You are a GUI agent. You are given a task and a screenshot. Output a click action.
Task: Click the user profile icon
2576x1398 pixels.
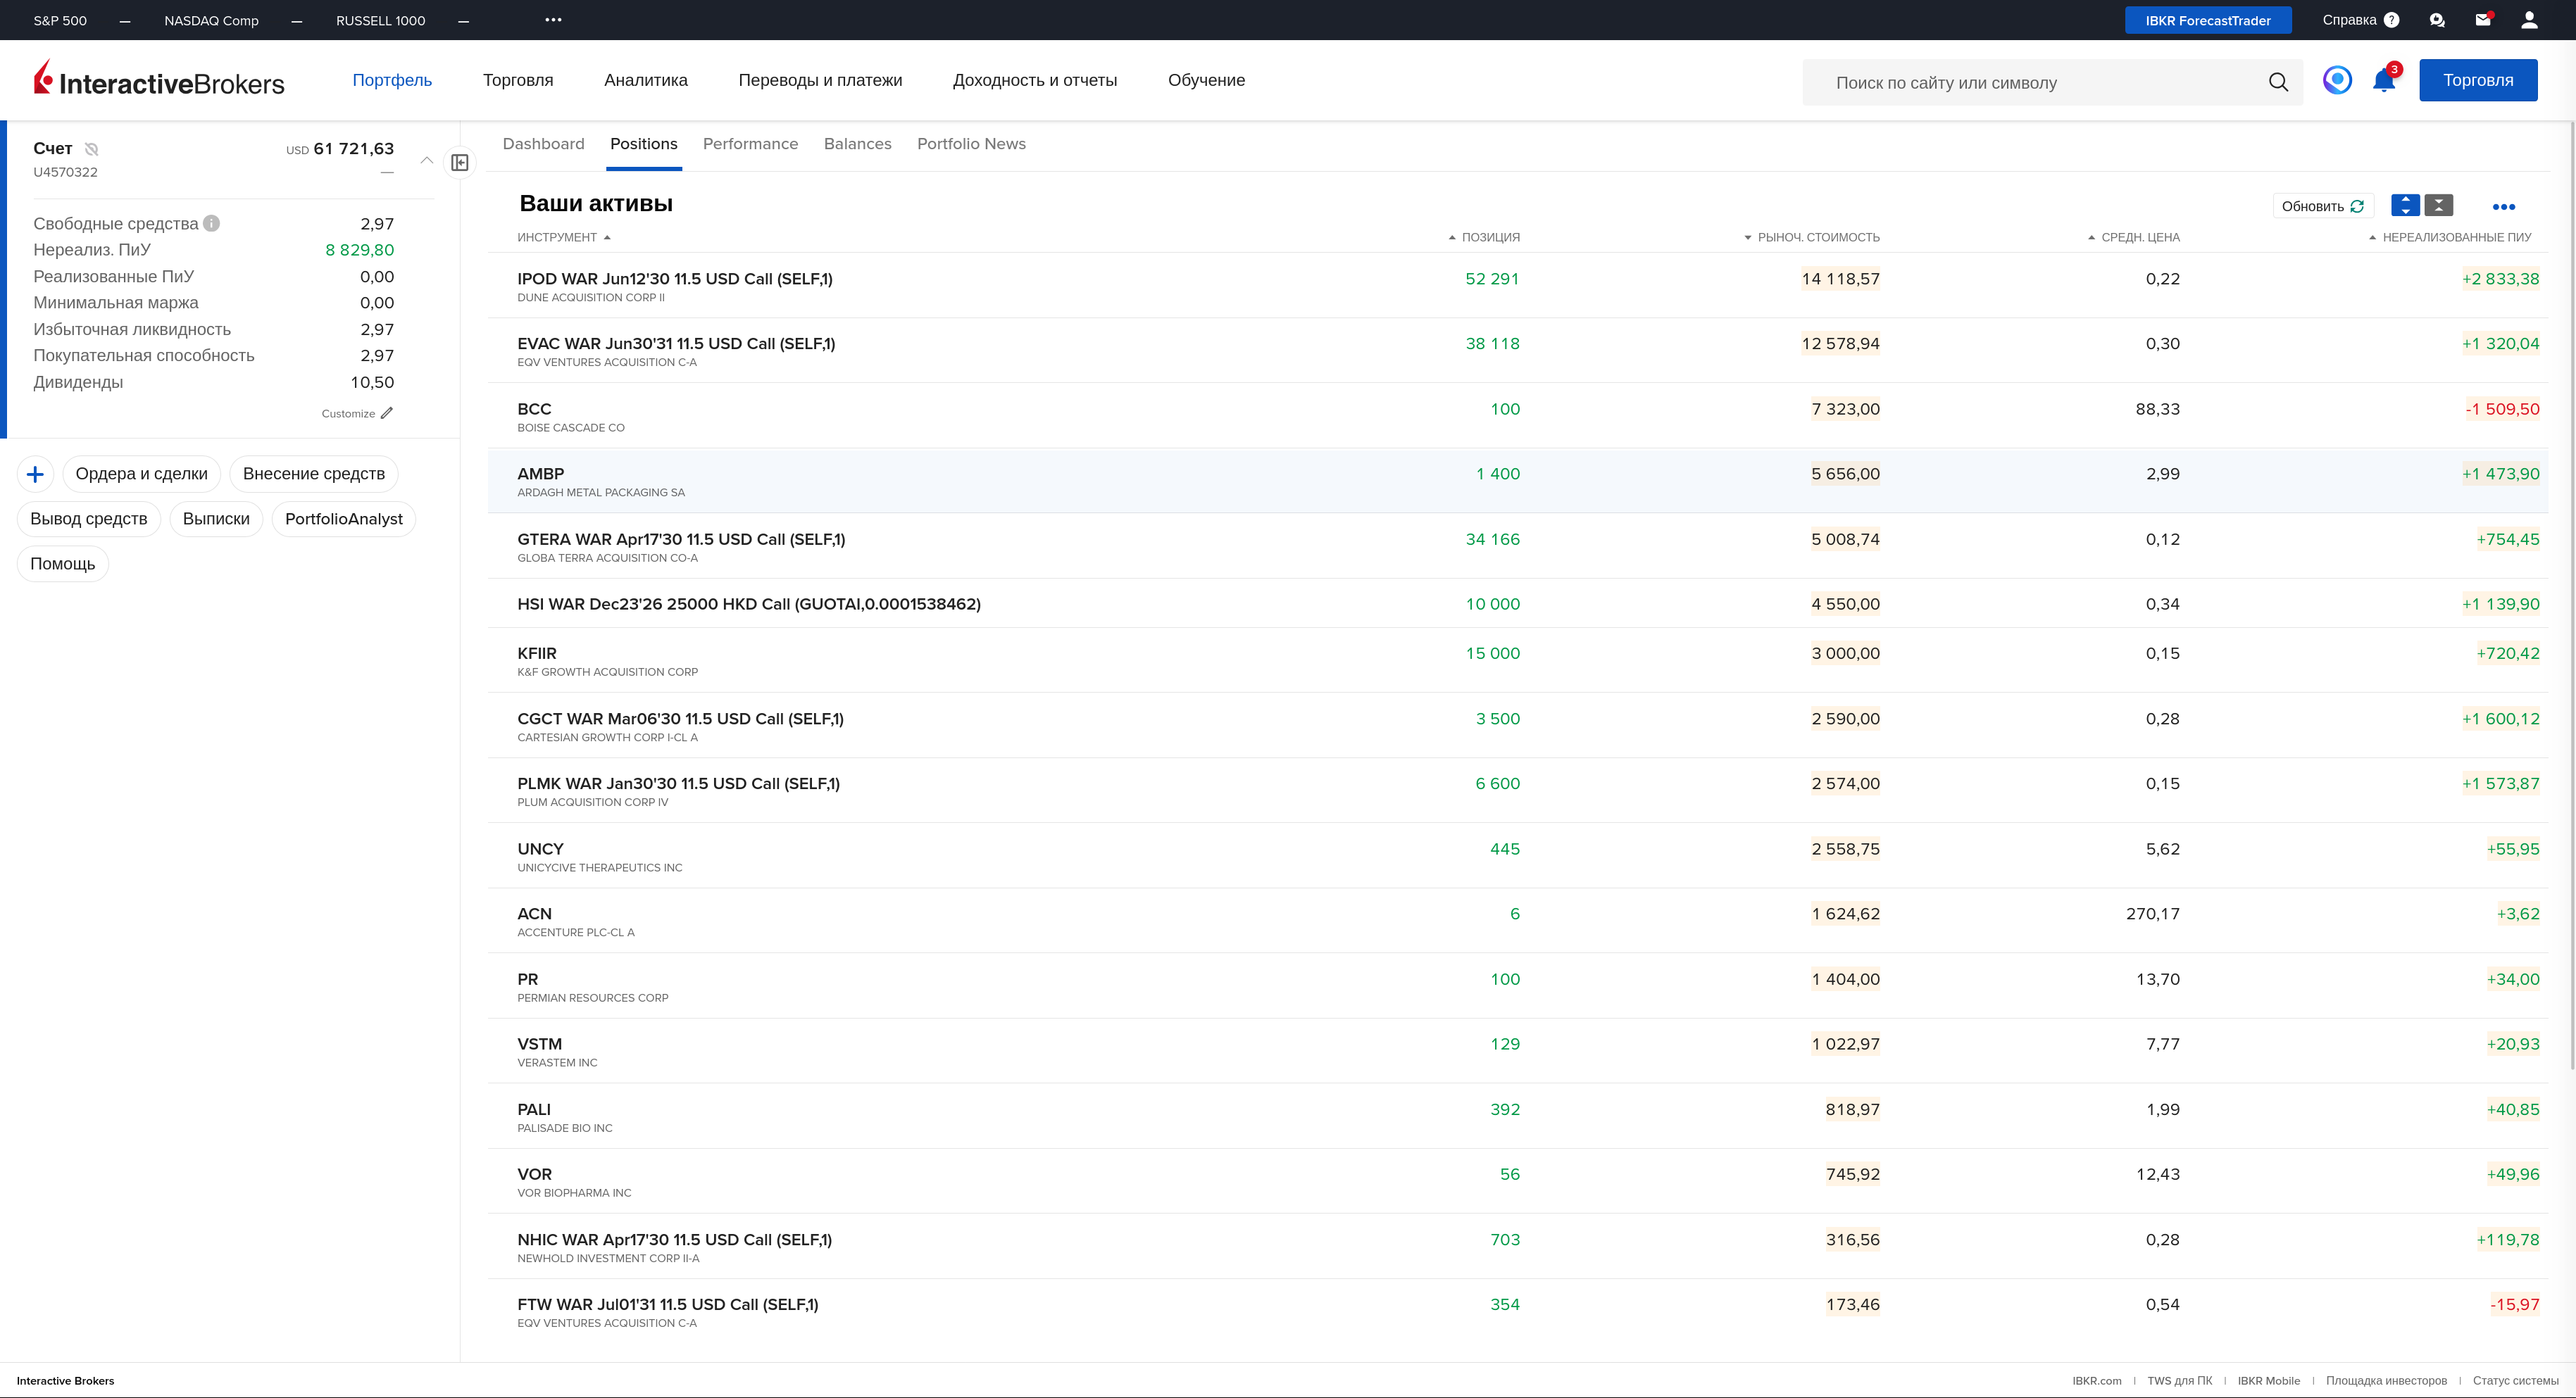click(2529, 20)
